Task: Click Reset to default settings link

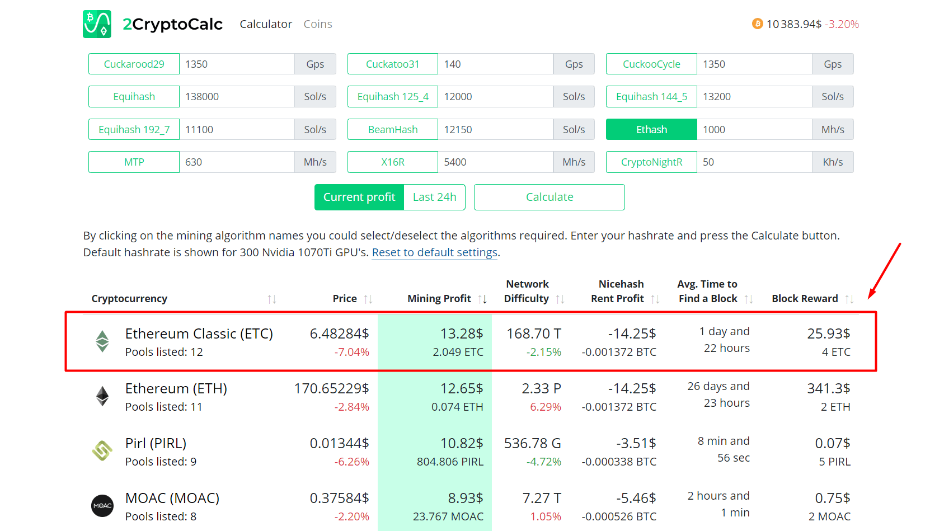Action: 434,252
